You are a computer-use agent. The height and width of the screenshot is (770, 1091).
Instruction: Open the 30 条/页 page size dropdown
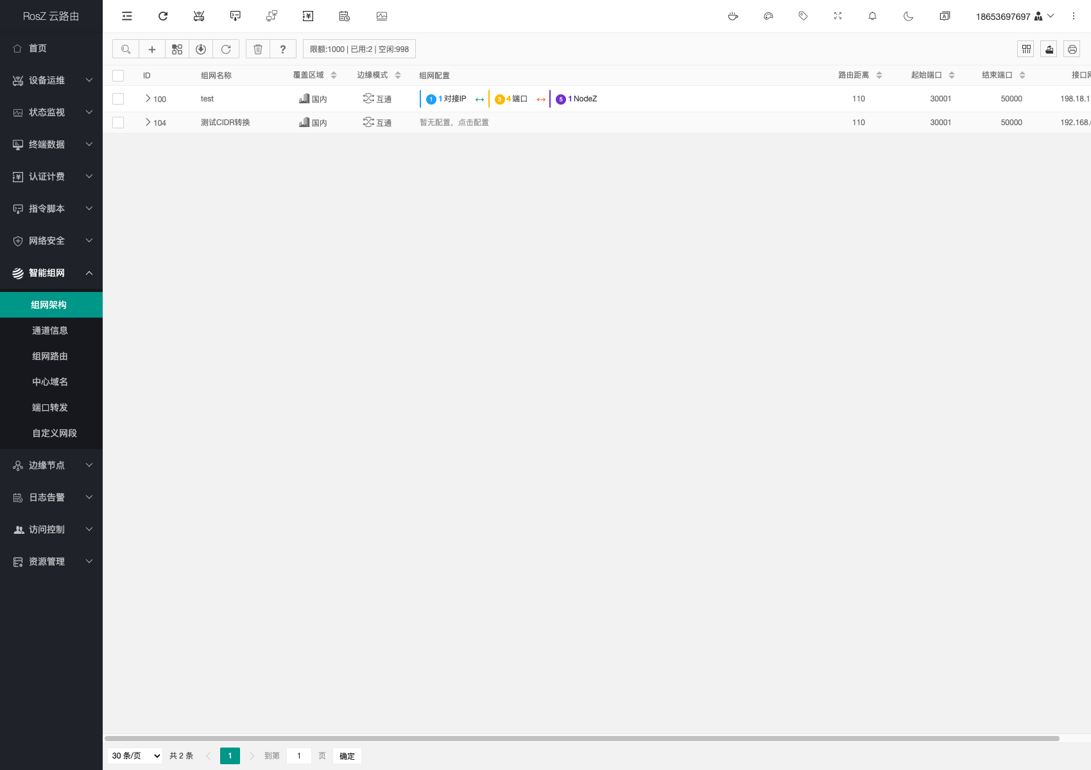(x=135, y=756)
